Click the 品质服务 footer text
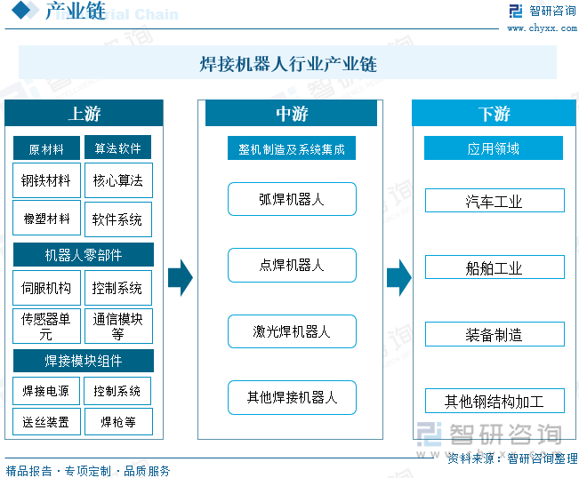 (x=147, y=471)
